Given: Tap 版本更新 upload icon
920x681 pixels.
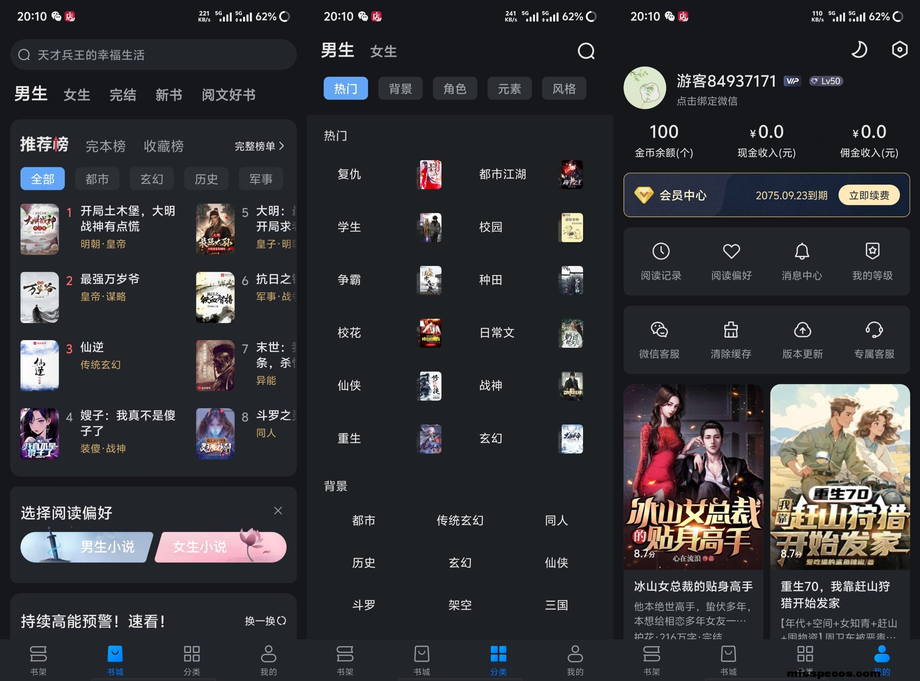Looking at the screenshot, I should point(802,330).
